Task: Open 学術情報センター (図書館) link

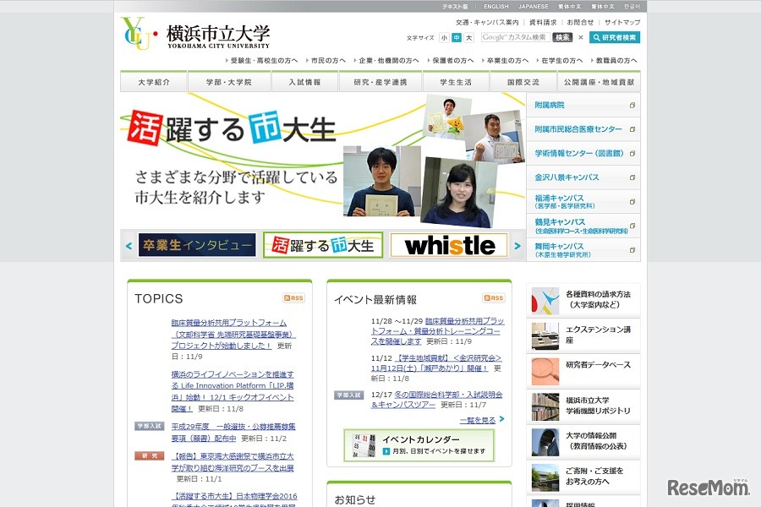Action: (x=583, y=153)
